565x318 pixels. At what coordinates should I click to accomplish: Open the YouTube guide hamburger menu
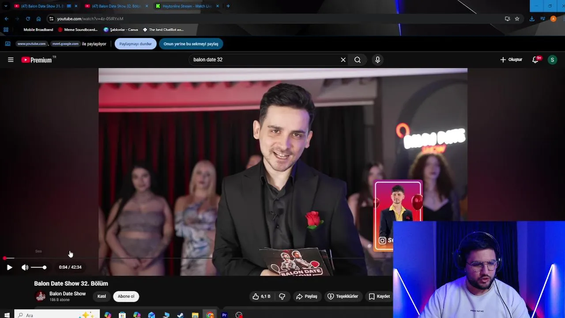coord(11,60)
